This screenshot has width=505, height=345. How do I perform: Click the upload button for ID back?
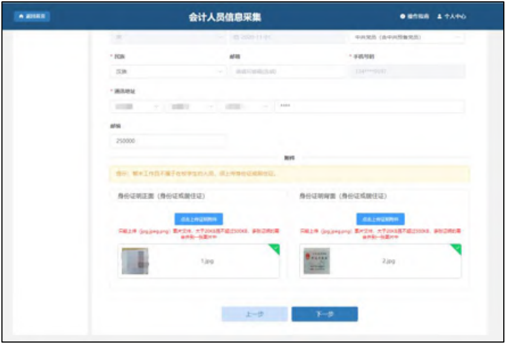tap(380, 219)
